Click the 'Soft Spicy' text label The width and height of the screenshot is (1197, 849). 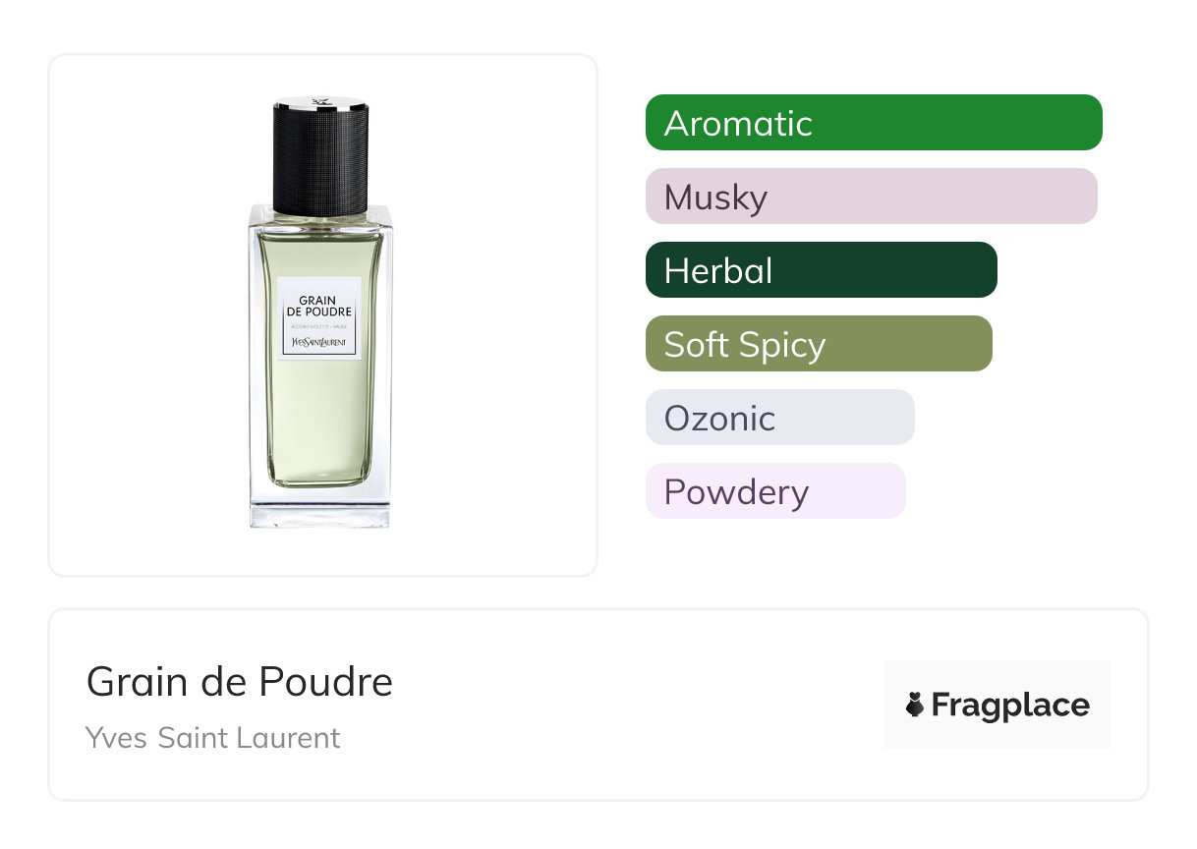click(x=744, y=346)
